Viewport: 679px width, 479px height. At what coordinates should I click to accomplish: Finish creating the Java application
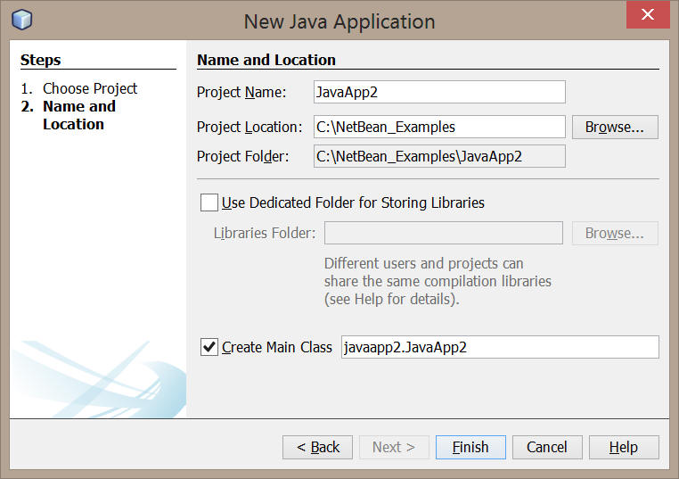470,447
